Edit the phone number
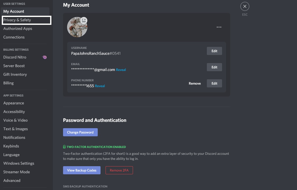Viewport: 297px width, 190px height. click(214, 83)
